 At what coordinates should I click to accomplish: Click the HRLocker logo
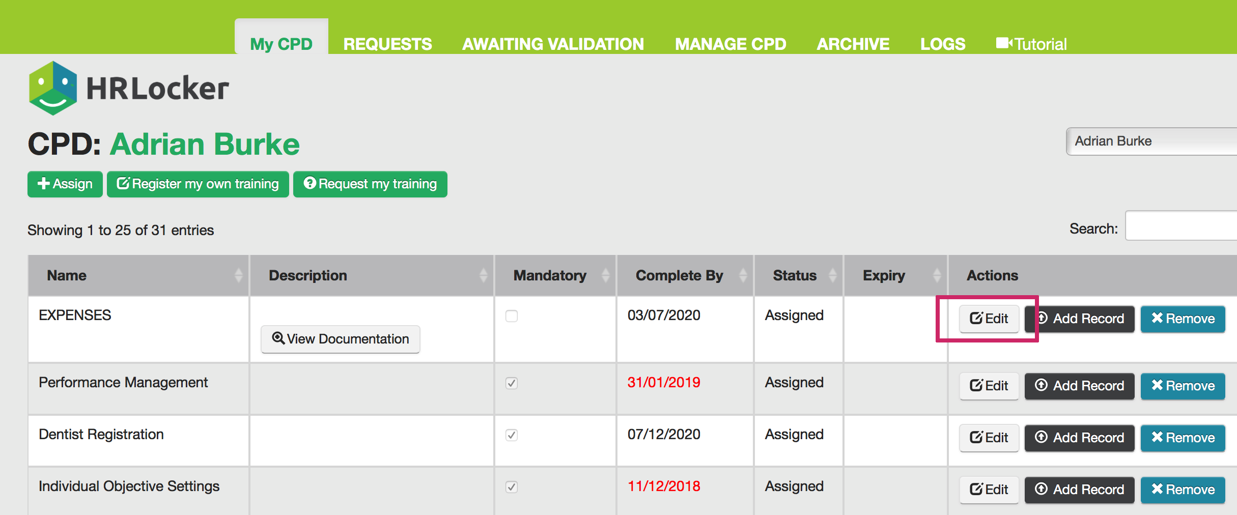click(x=128, y=89)
